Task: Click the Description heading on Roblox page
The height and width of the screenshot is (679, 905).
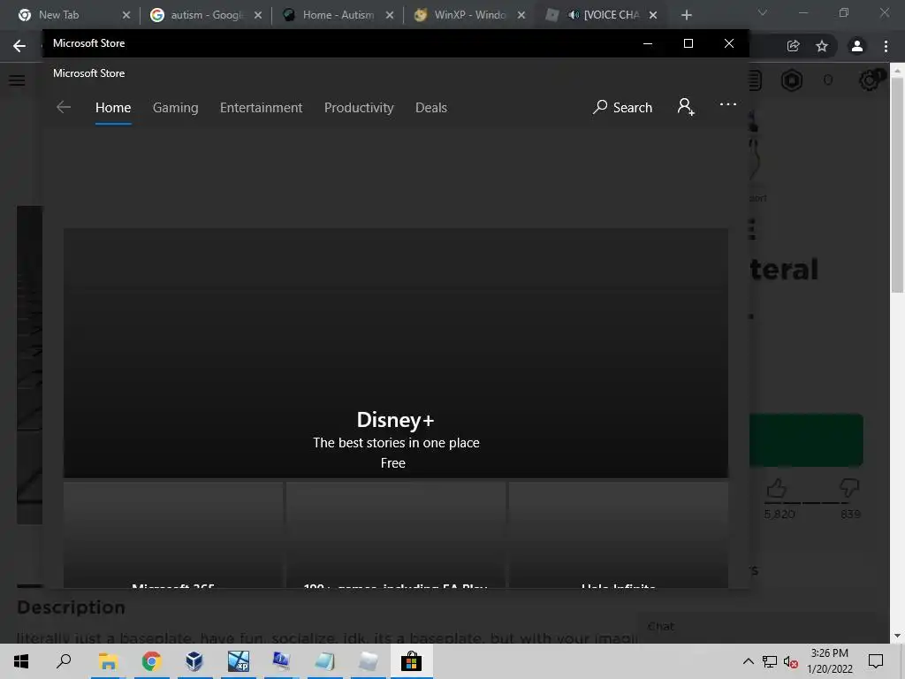Action: click(71, 607)
